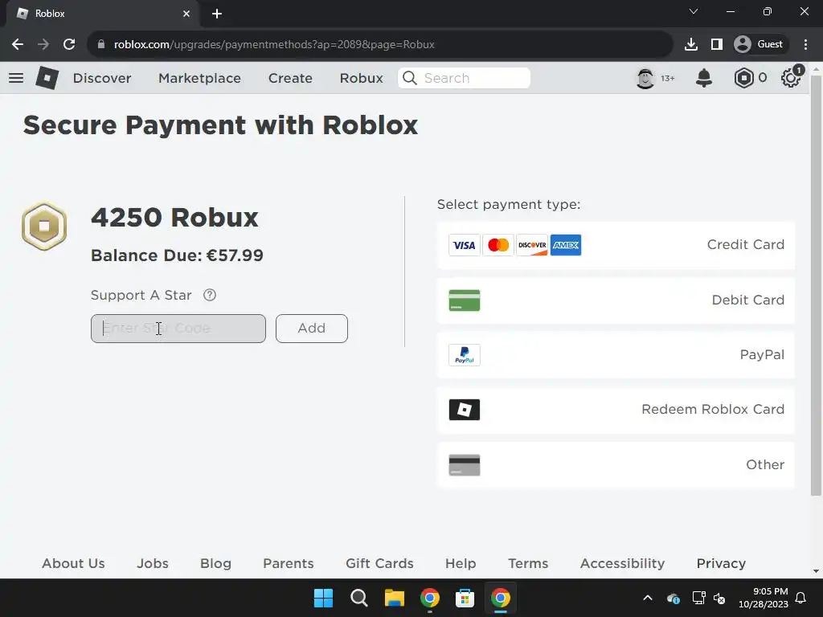
Task: Open a new browser tab
Action: [x=217, y=14]
